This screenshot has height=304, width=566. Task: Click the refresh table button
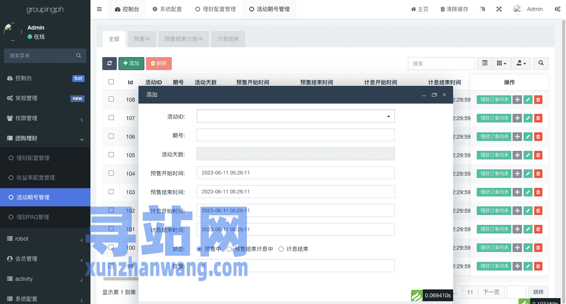pos(109,63)
